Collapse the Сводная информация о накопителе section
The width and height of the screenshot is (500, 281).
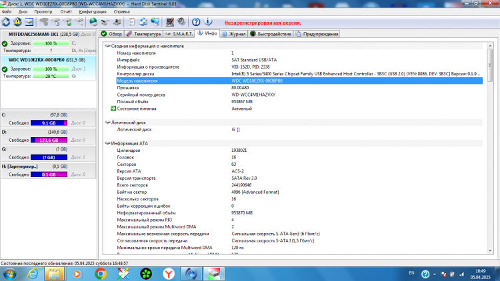pyautogui.click(x=107, y=46)
